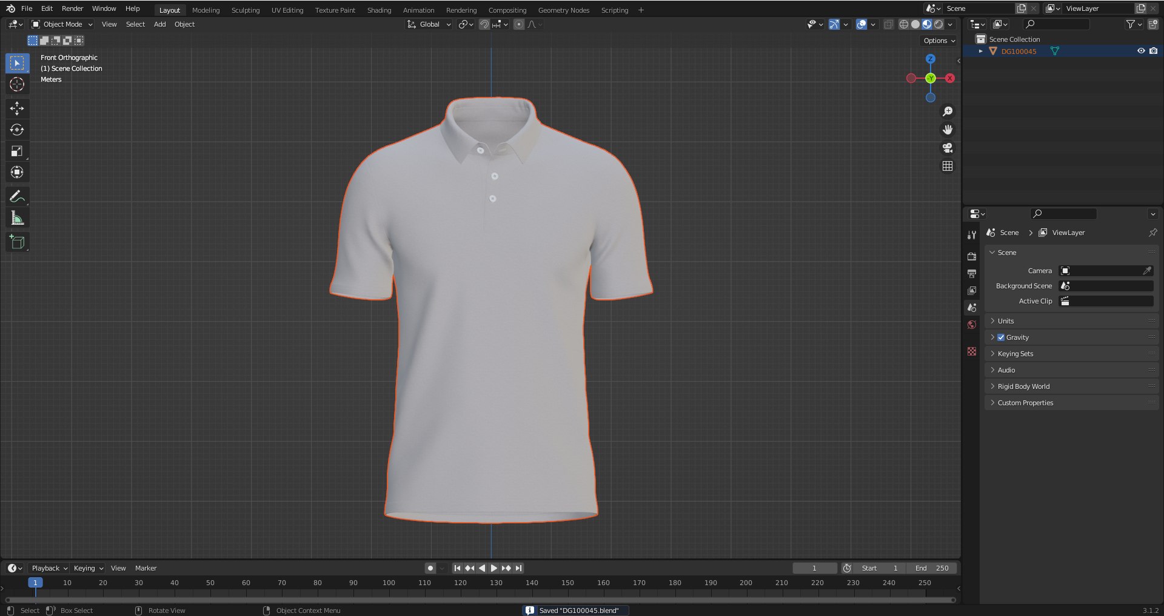Activate the Rotate tool

tap(17, 130)
